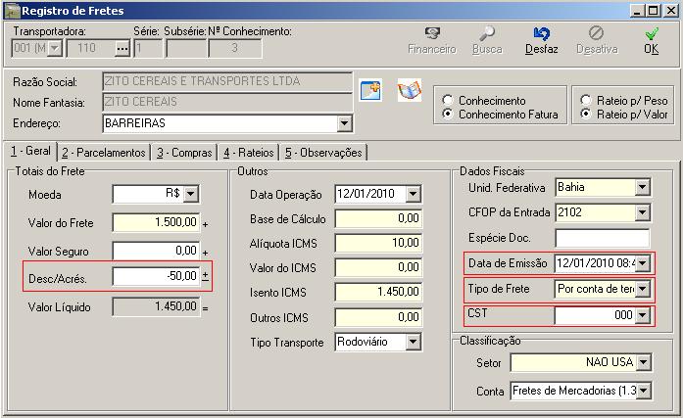Go to the Rateios tab
This screenshot has height=418, width=683.
tap(248, 153)
